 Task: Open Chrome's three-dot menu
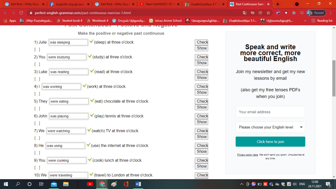click(x=330, y=13)
